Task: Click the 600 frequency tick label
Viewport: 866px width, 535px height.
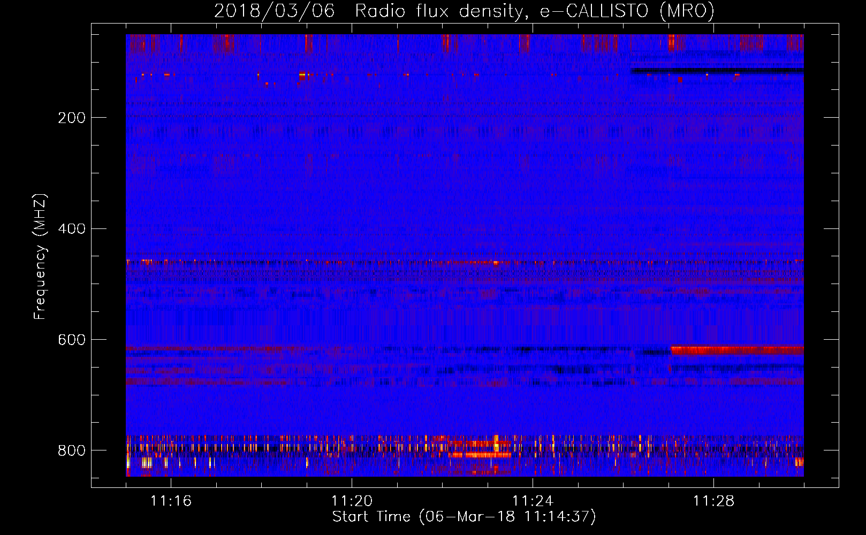Action: click(72, 340)
